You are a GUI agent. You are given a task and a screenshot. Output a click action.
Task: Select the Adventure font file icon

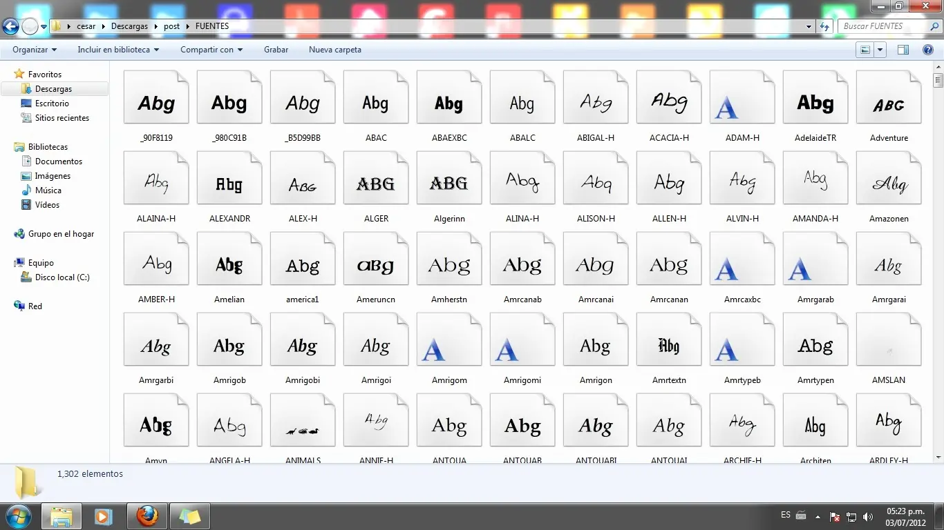889,97
